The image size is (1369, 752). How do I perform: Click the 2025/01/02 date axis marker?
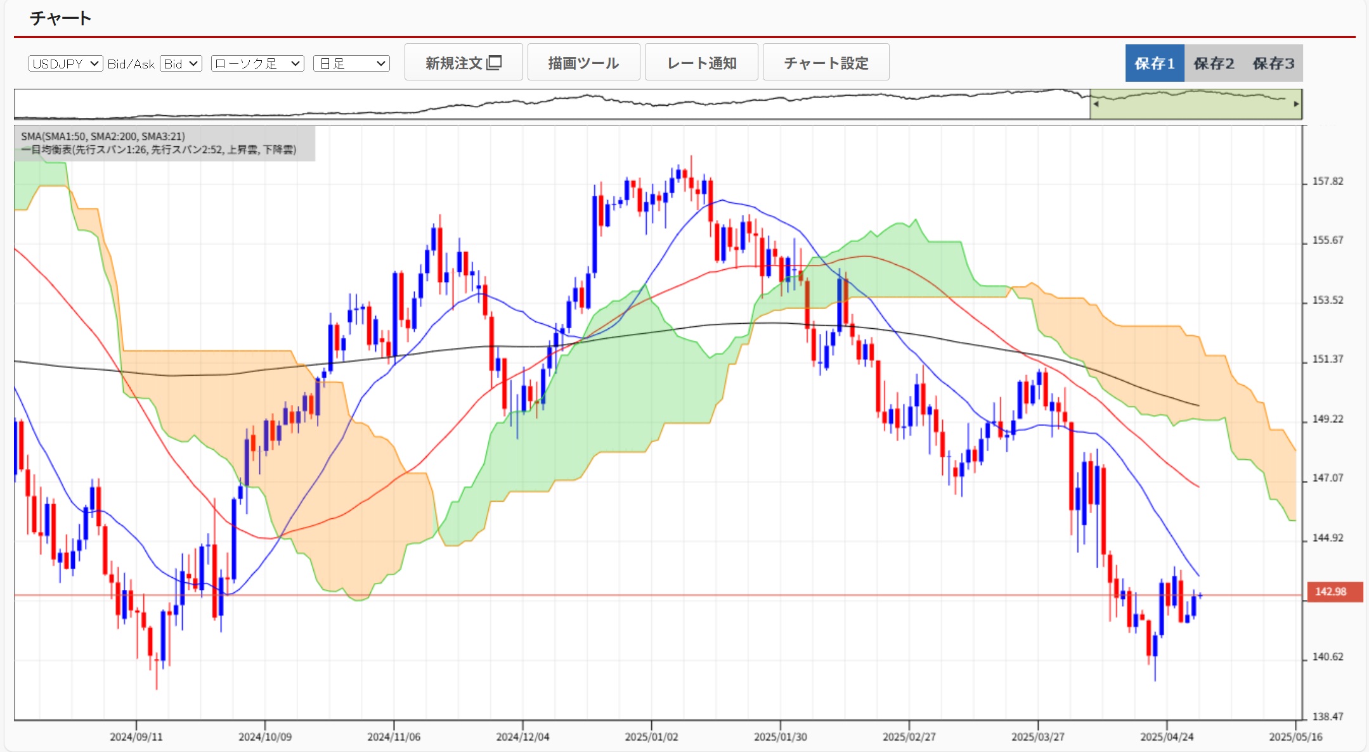pyautogui.click(x=651, y=737)
